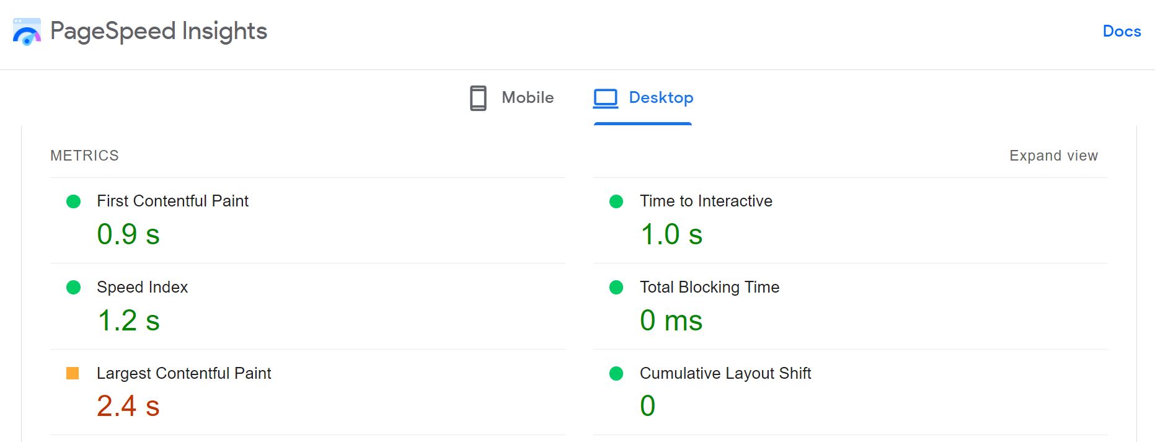The width and height of the screenshot is (1155, 442).
Task: Select the Mobile device icon
Action: [x=477, y=97]
